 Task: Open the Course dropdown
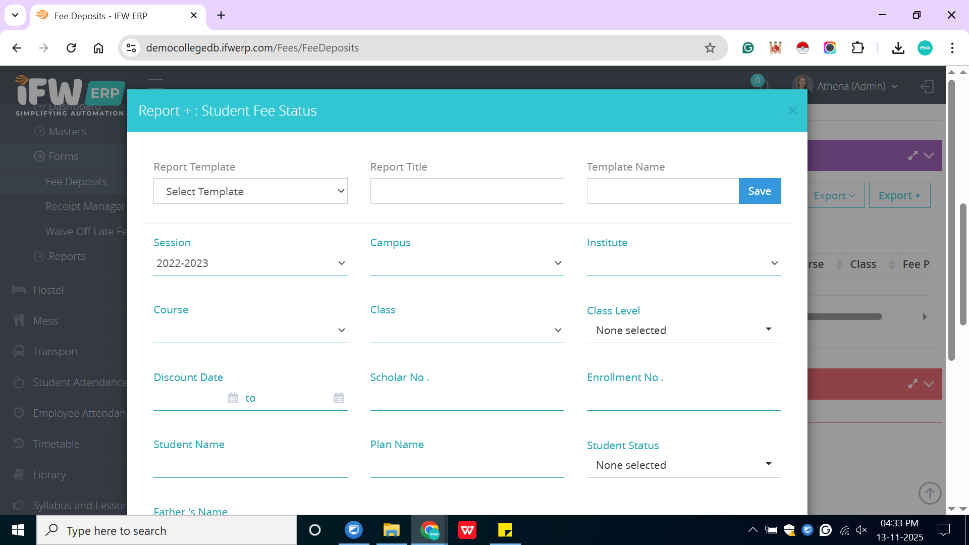(250, 331)
